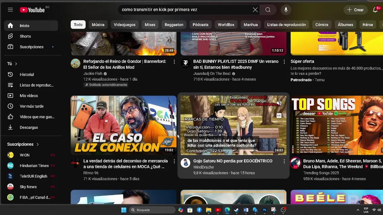Open the Jackie Fish channel name
The height and width of the screenshot is (215, 383).
tap(93, 73)
